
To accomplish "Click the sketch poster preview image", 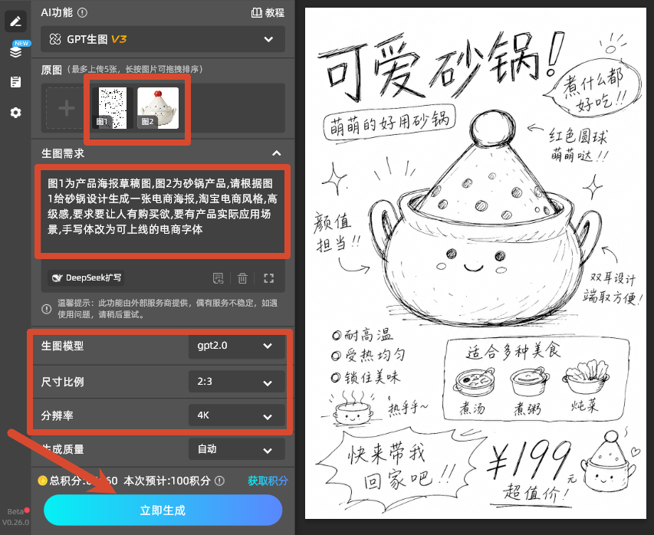I will pyautogui.click(x=475, y=263).
